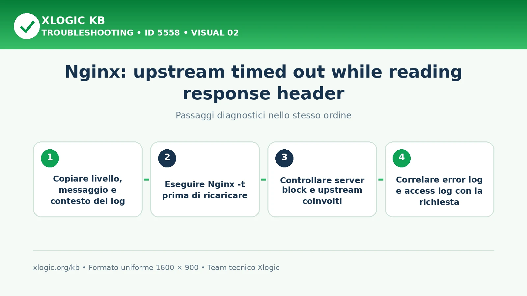Select the subtitle Passaggi diagnostici nello stesso ordine
Viewport: 527px width, 296px height.
coord(263,115)
